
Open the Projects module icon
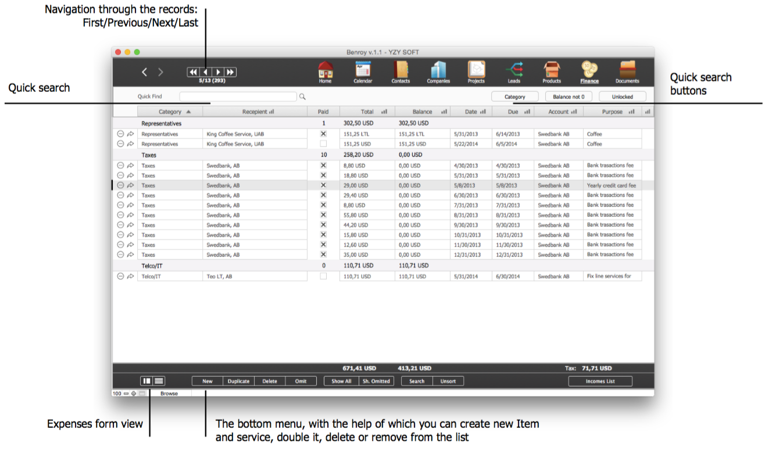click(x=476, y=70)
